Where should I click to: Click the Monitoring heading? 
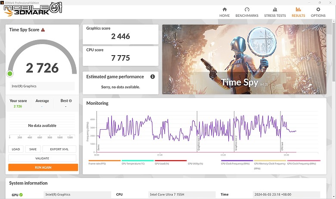point(97,103)
